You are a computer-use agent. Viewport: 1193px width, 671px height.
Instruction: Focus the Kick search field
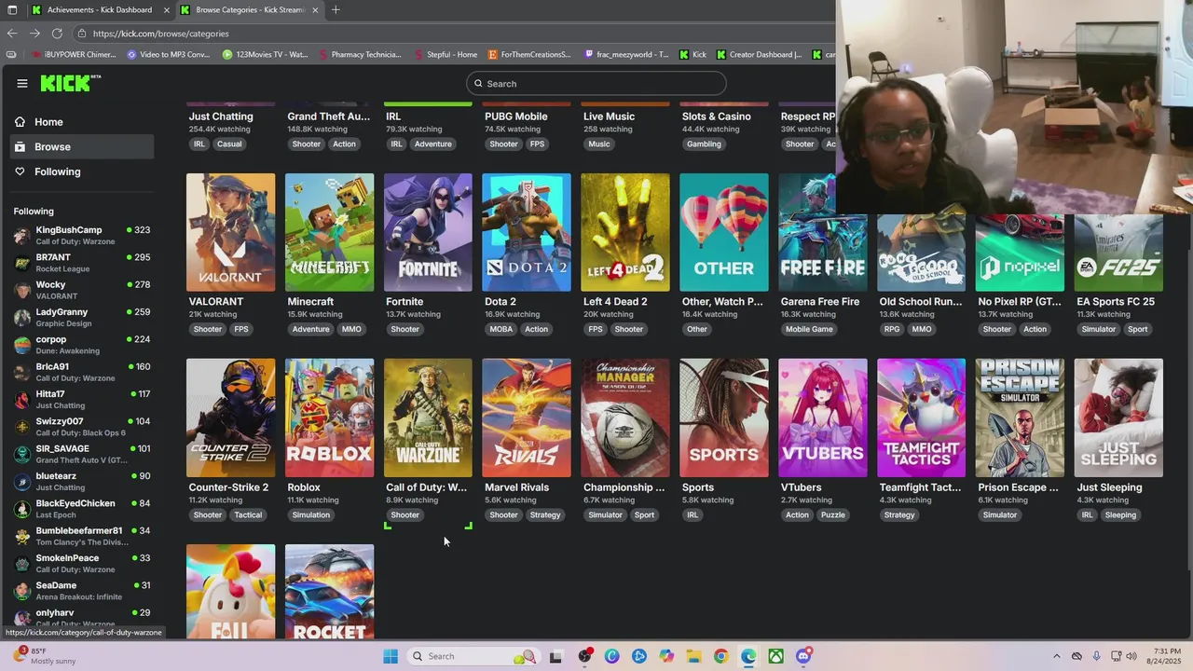(x=596, y=84)
